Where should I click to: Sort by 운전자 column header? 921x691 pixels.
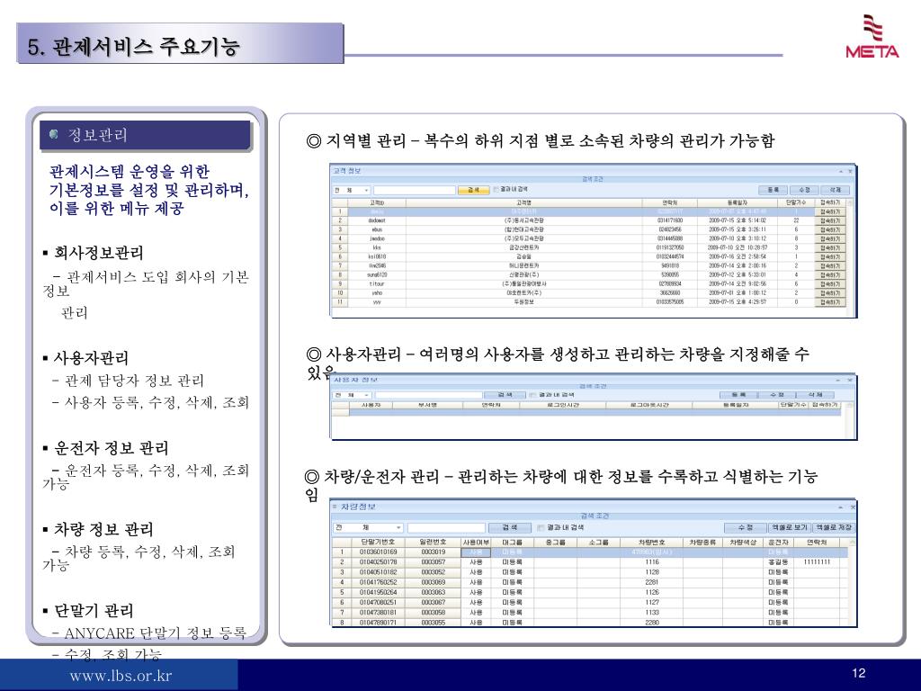[778, 543]
